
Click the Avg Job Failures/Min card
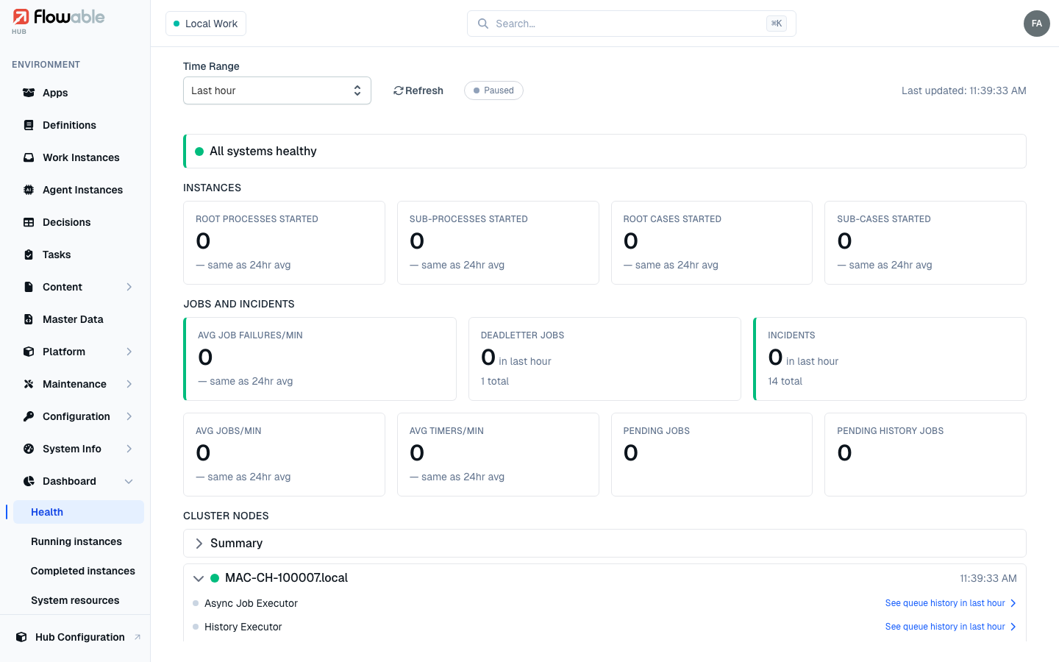click(320, 359)
